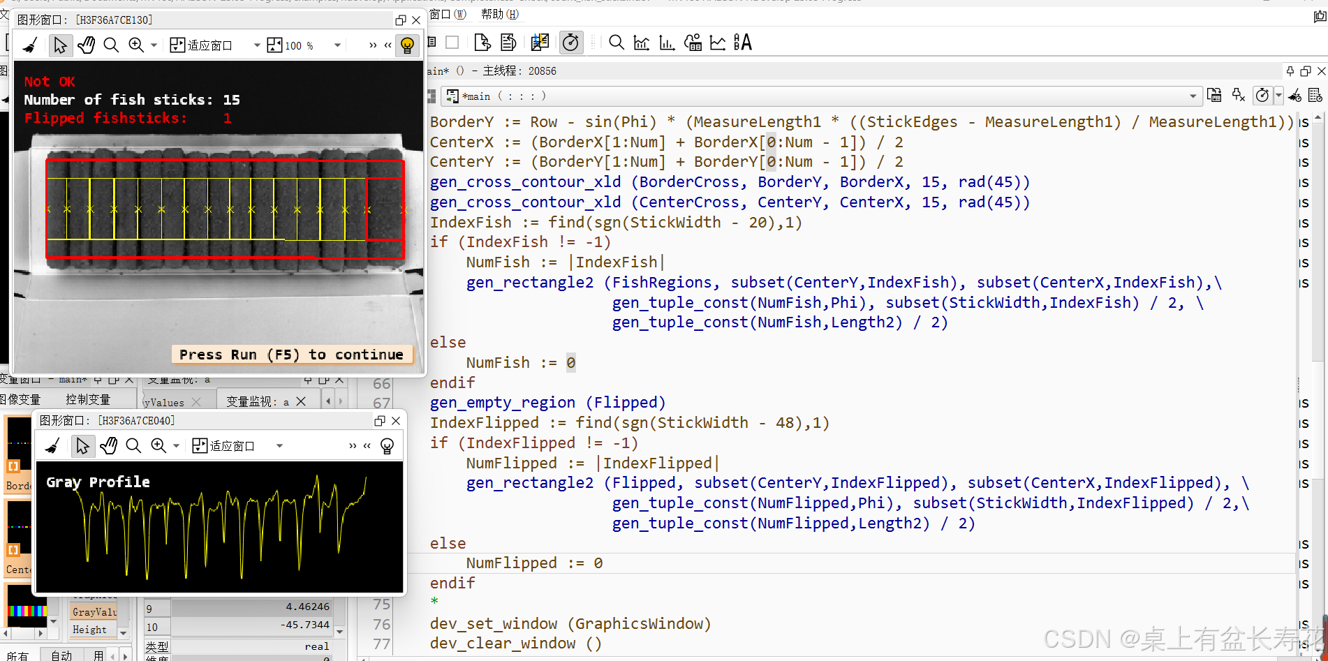Click code line 'NumFlipped := 0'
The image size is (1328, 661).
point(534,563)
